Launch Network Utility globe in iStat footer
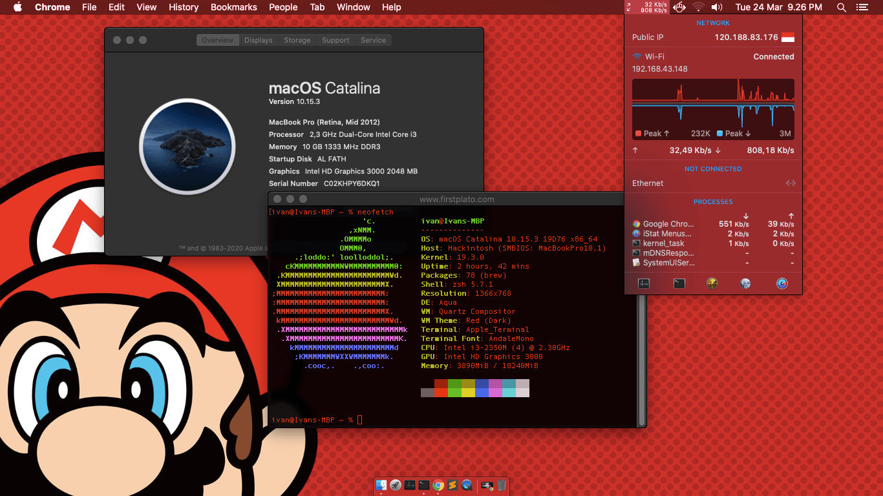This screenshot has width=883, height=496. [745, 284]
